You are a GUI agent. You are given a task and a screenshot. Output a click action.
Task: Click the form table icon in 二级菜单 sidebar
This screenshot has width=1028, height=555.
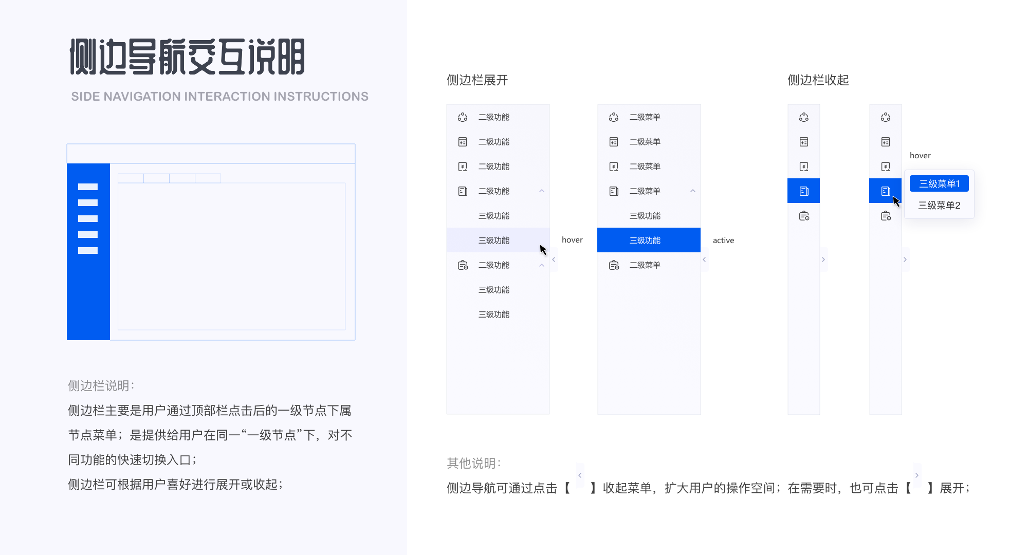point(614,142)
